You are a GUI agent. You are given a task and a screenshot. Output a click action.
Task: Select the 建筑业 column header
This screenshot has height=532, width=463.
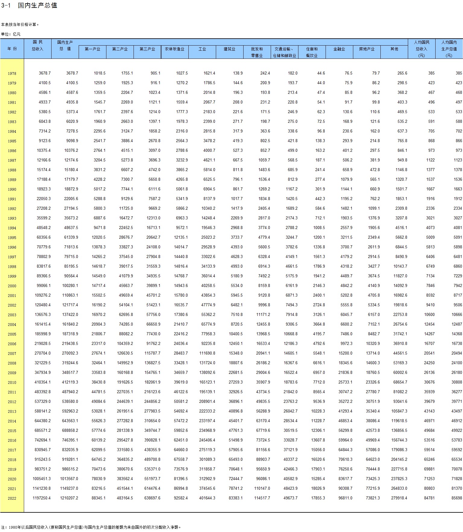coord(229,49)
